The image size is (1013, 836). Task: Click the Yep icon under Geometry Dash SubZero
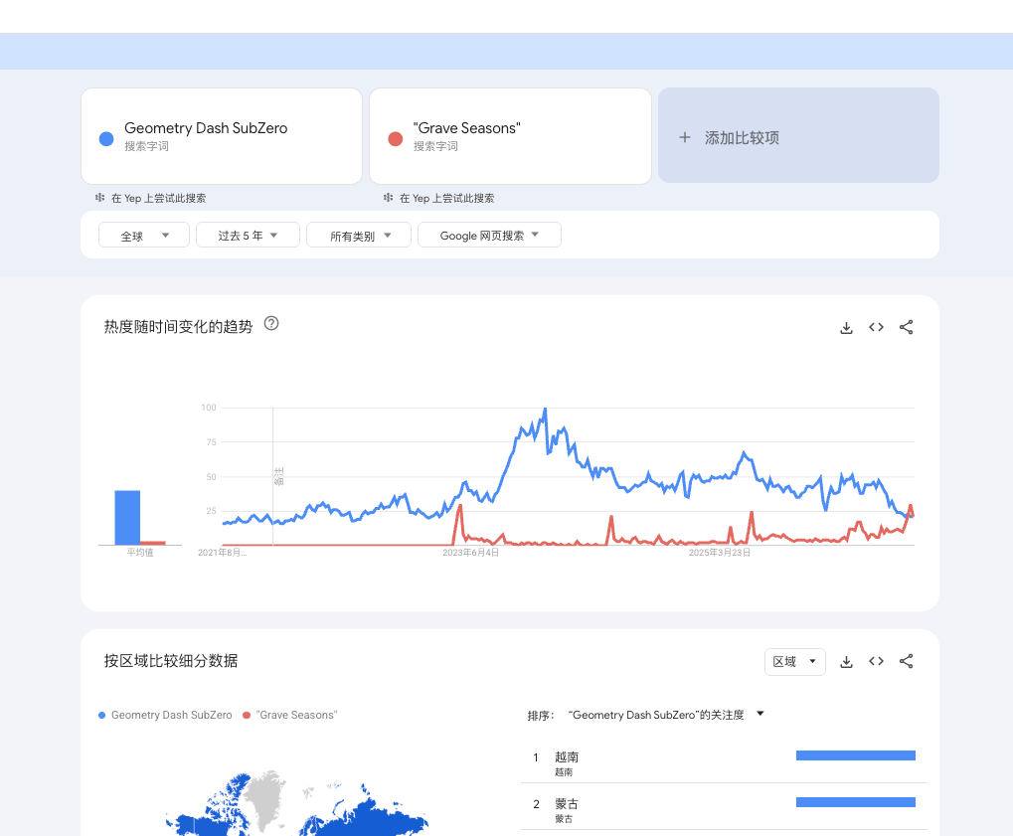click(x=99, y=198)
